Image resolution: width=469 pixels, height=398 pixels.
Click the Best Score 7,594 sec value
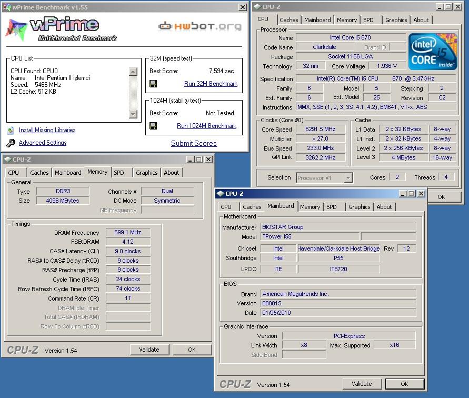tap(221, 71)
